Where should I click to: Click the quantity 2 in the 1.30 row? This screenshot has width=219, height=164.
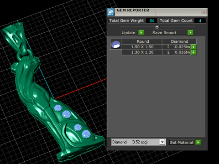(168, 52)
